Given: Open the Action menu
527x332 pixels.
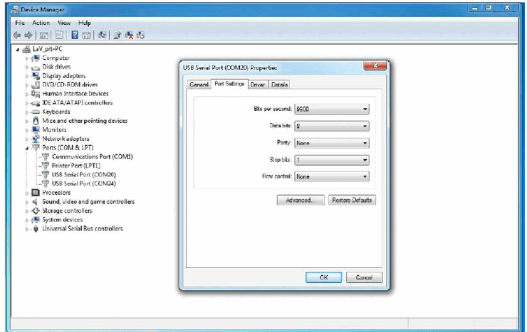Looking at the screenshot, I should 38,23.
